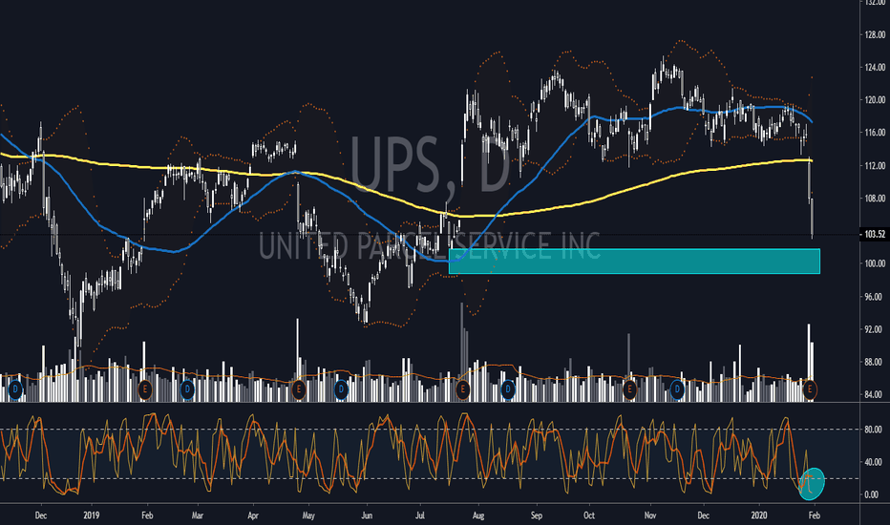
Task: Click the current price label 103.52
Action: click(x=875, y=235)
